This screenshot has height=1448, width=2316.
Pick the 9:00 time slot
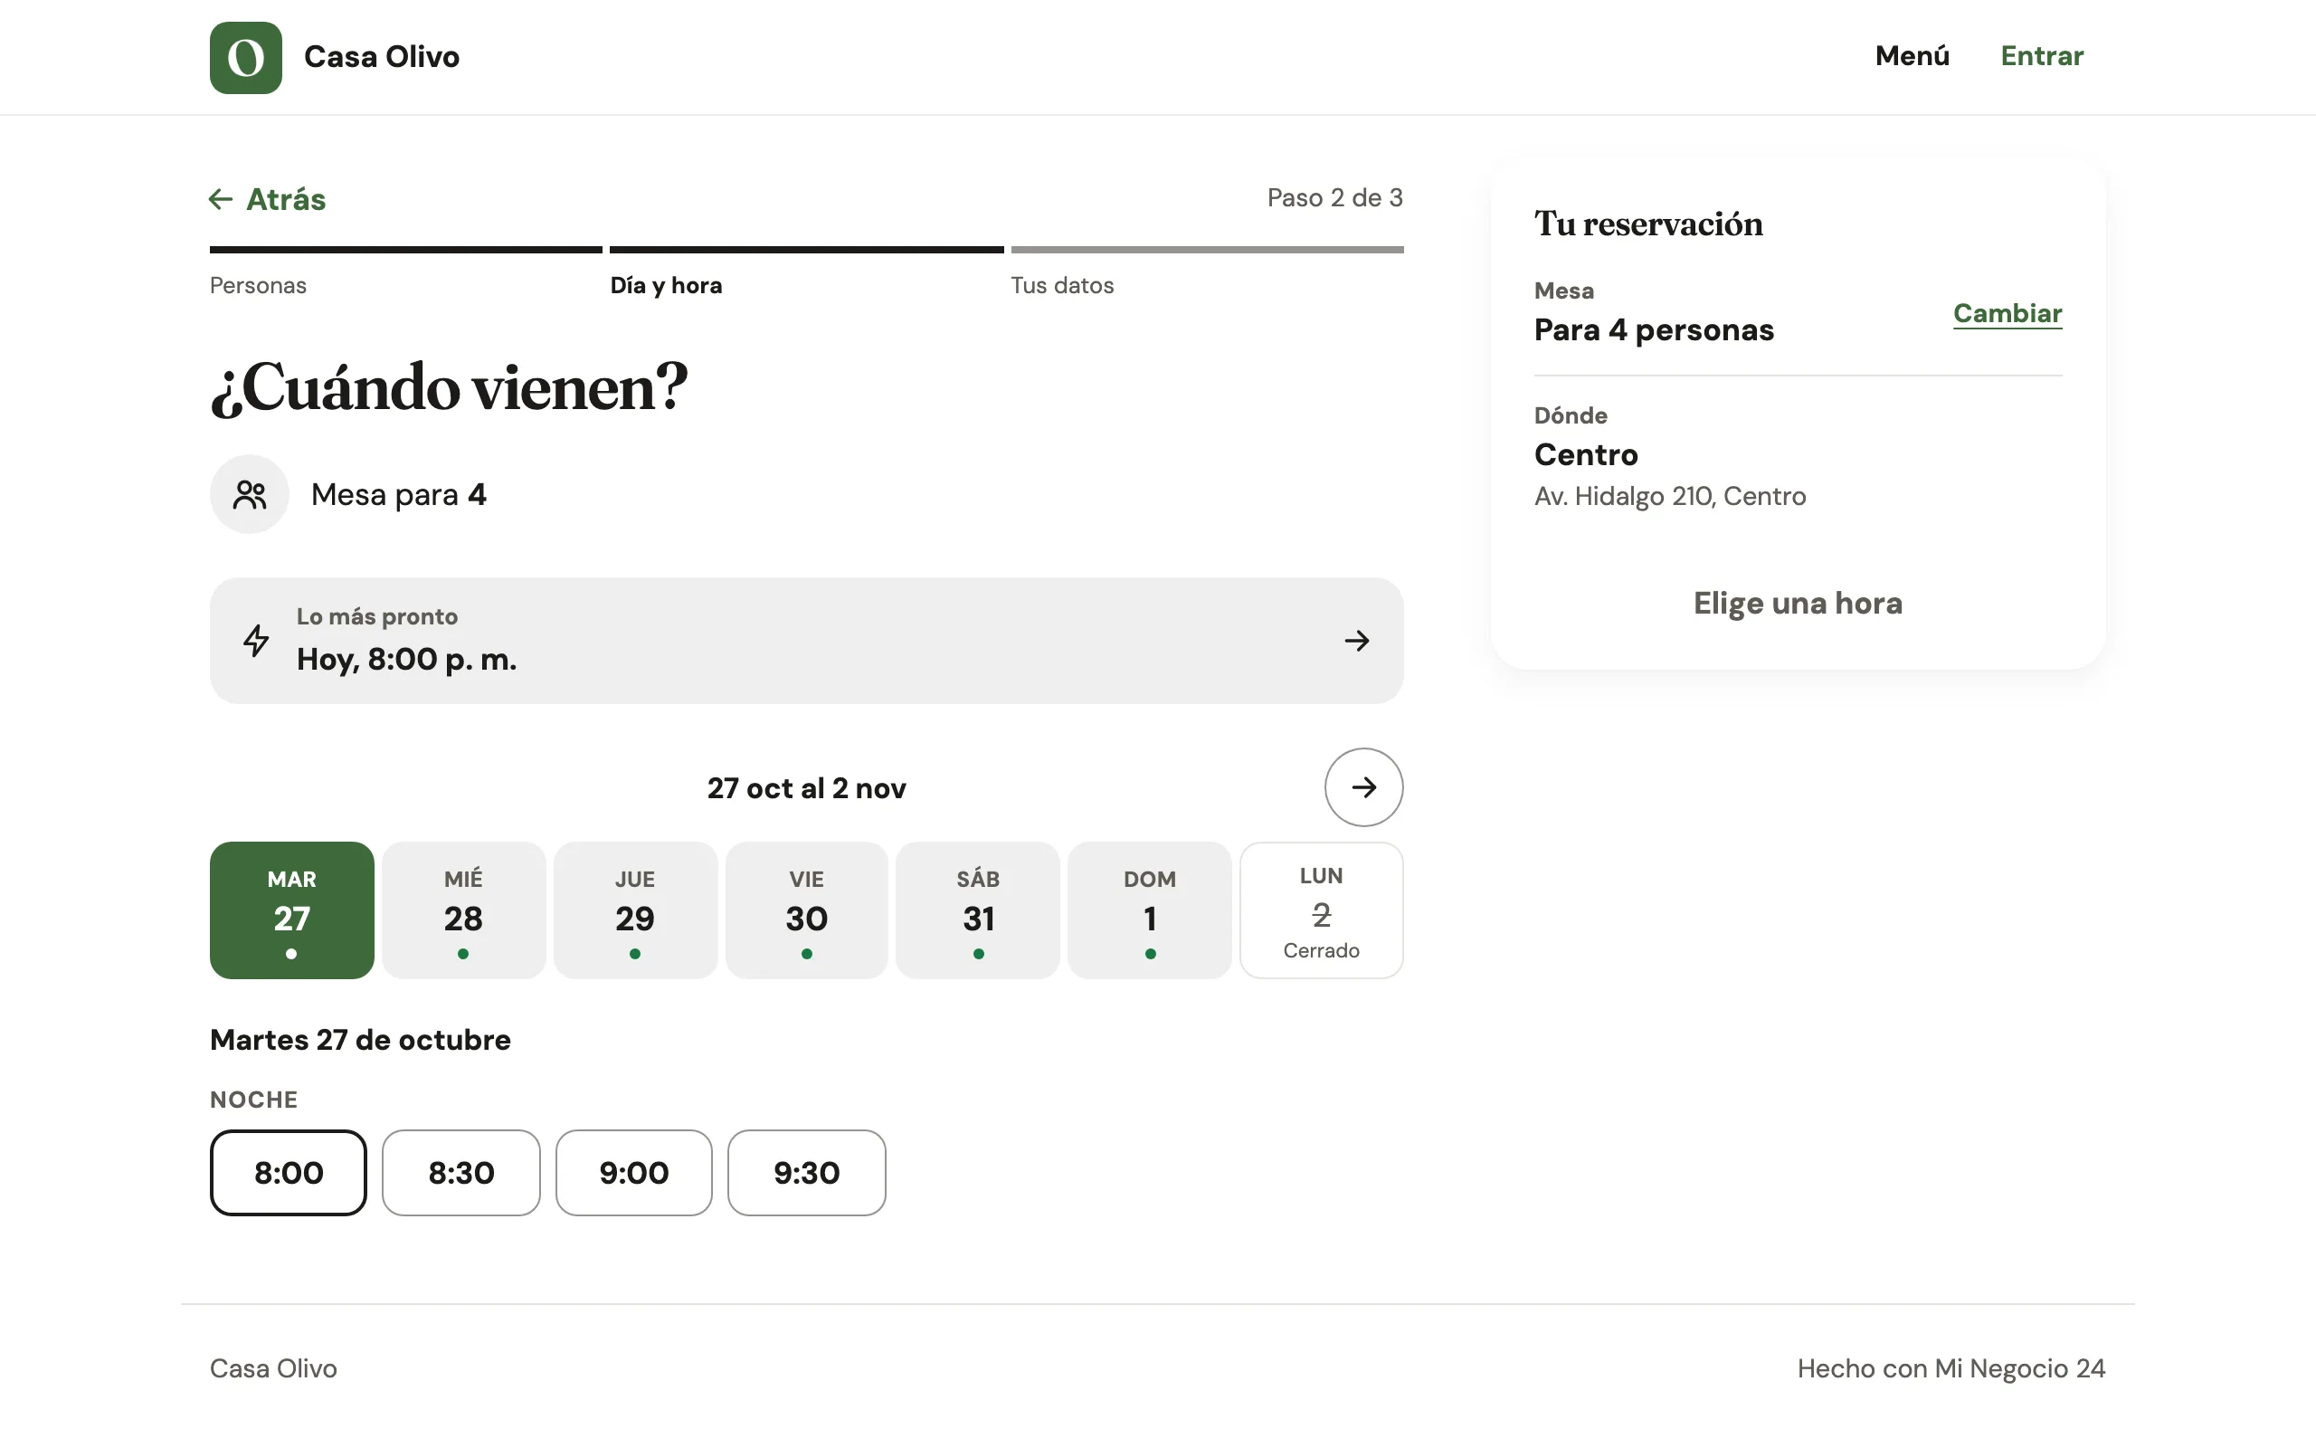[x=633, y=1172]
